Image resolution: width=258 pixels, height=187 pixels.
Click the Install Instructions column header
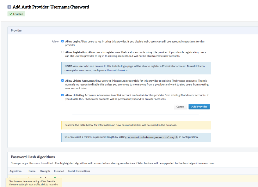click(x=79, y=171)
